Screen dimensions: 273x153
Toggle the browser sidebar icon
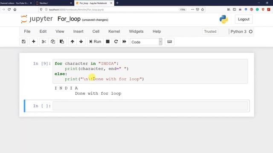coord(234,9)
